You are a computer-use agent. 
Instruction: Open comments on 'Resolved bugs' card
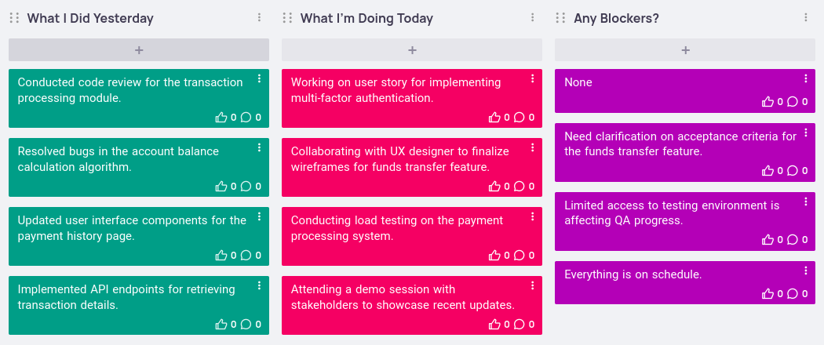click(x=246, y=187)
